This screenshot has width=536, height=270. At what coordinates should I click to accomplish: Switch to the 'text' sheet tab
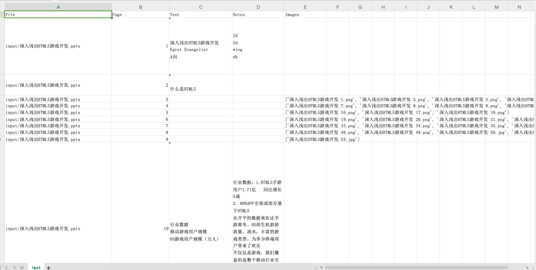click(36, 268)
